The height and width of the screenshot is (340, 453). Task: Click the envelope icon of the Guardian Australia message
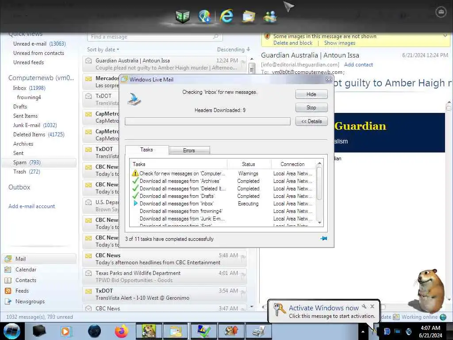pyautogui.click(x=88, y=60)
